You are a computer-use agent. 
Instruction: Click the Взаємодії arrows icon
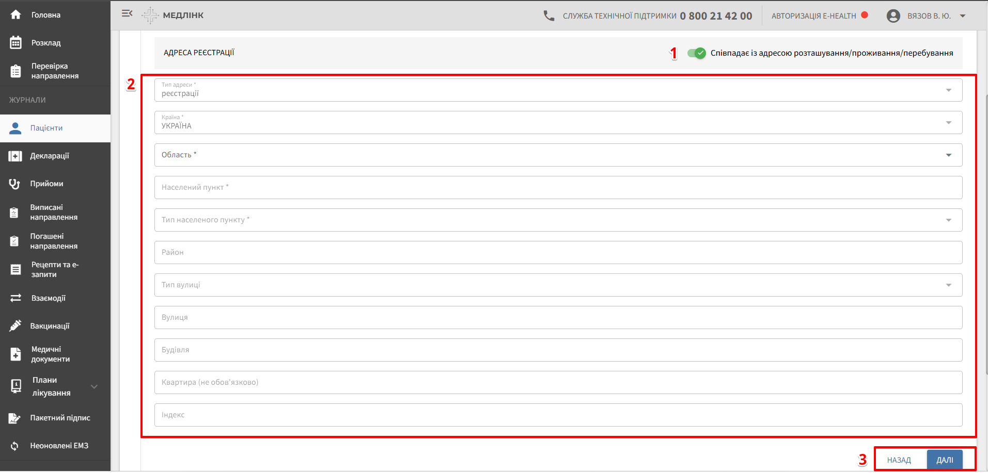[x=15, y=298]
